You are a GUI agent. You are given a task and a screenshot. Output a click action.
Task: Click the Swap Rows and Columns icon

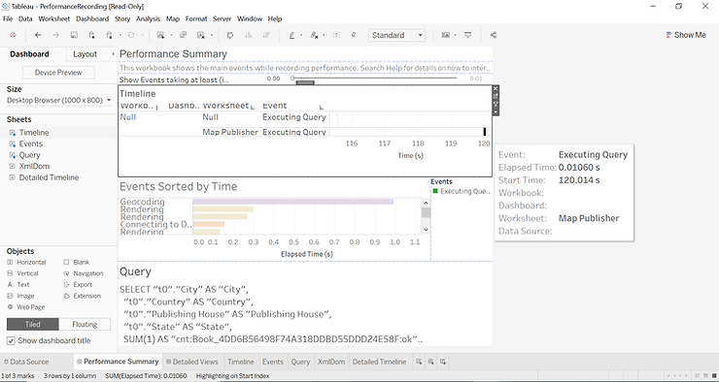point(230,35)
